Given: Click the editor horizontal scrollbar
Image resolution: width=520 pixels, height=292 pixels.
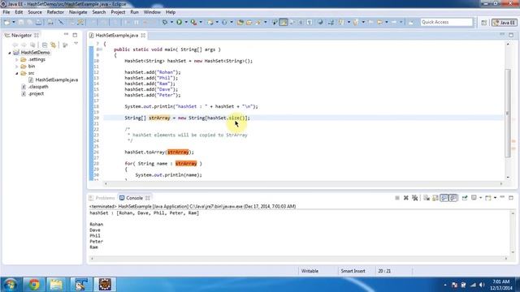Looking at the screenshot, I should [303, 183].
